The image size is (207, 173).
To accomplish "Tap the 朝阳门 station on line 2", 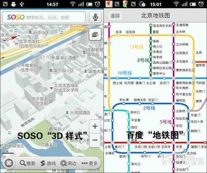I will tap(188, 131).
